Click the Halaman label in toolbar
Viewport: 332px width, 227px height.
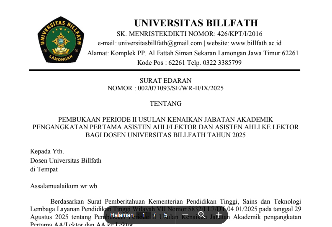[x=122, y=215]
